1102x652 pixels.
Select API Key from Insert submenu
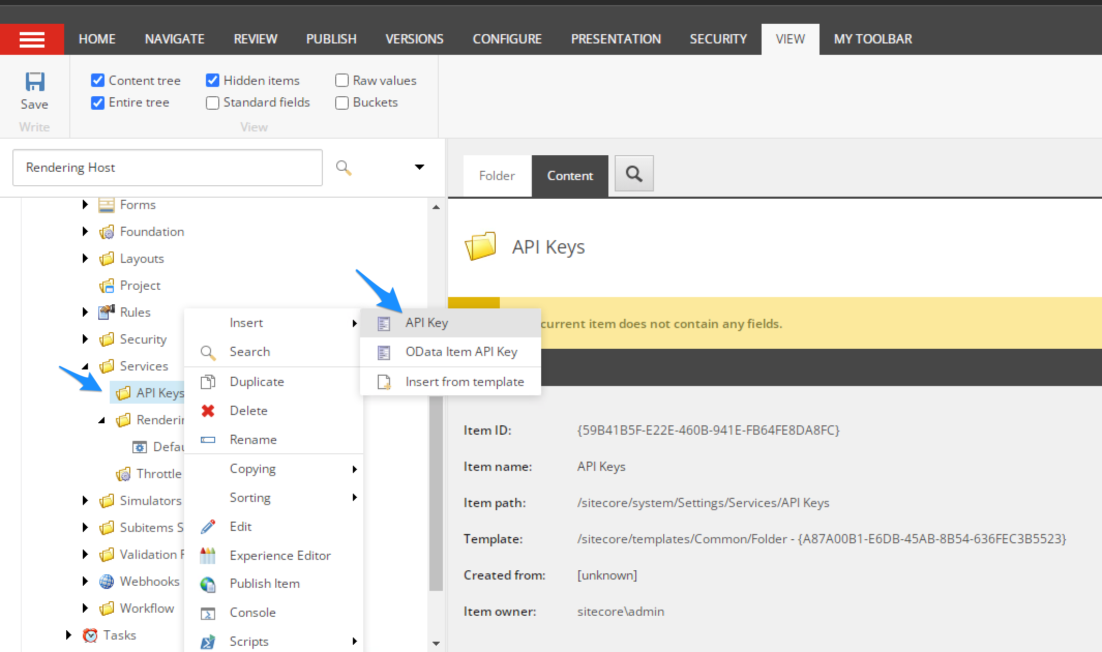tap(451, 323)
